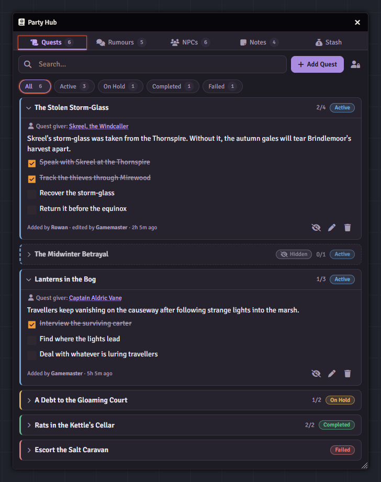Screen dimensions: 381x482
Task: Click the 2/2 progress count
Action: (x=310, y=425)
